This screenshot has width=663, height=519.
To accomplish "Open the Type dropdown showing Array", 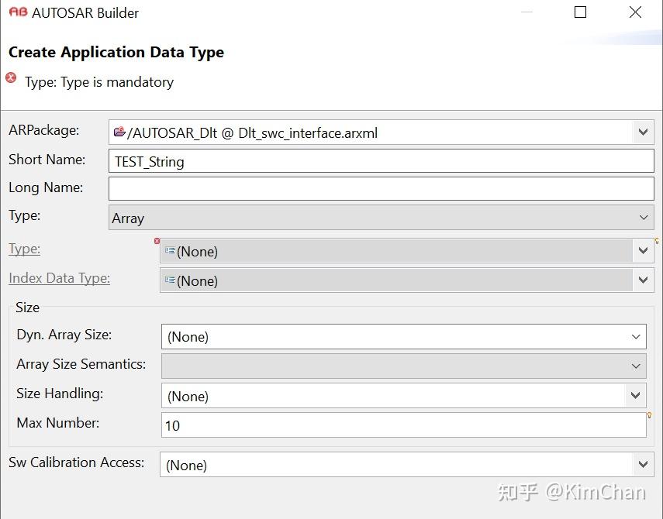I will pyautogui.click(x=643, y=218).
